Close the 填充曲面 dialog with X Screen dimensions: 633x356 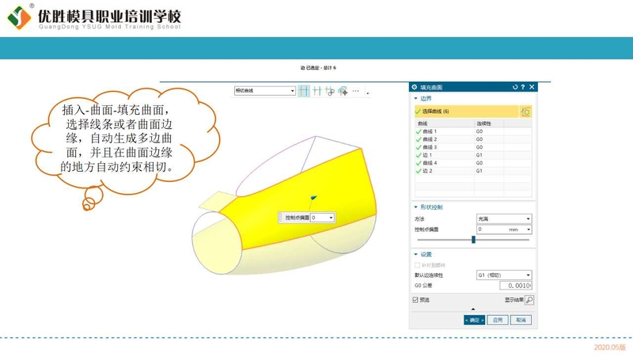532,87
